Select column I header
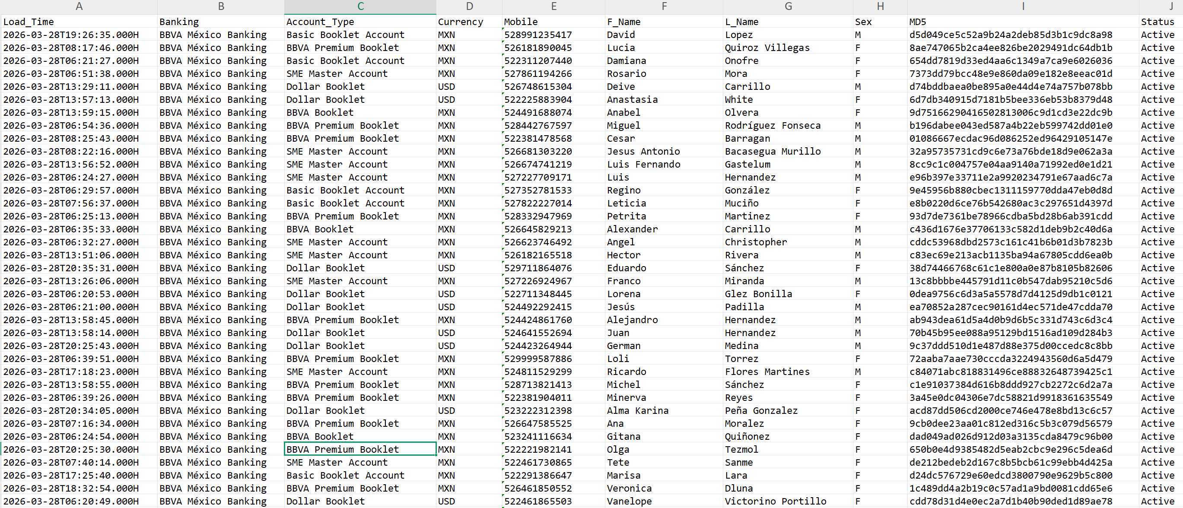The width and height of the screenshot is (1183, 508). 1023,6
